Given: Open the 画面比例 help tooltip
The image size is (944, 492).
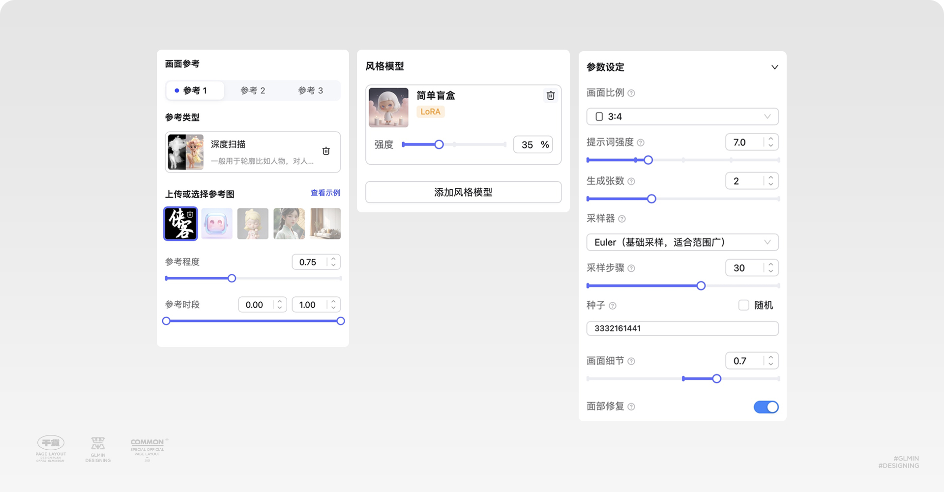Looking at the screenshot, I should [632, 93].
